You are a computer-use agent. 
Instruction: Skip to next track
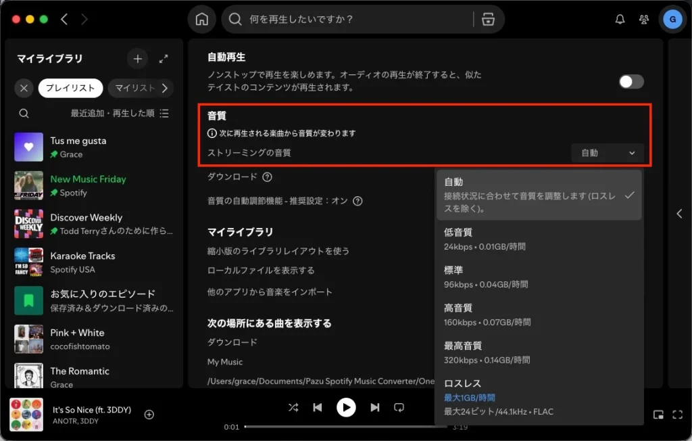374,407
